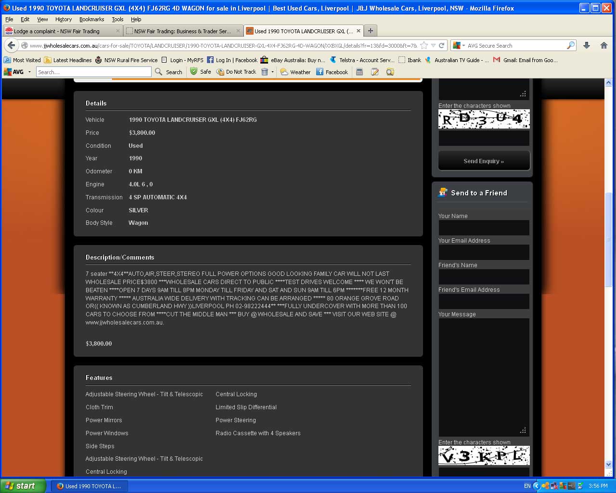Open Facebook from the AVG toolbar
Screen dimensions: 616x493
pos(332,72)
